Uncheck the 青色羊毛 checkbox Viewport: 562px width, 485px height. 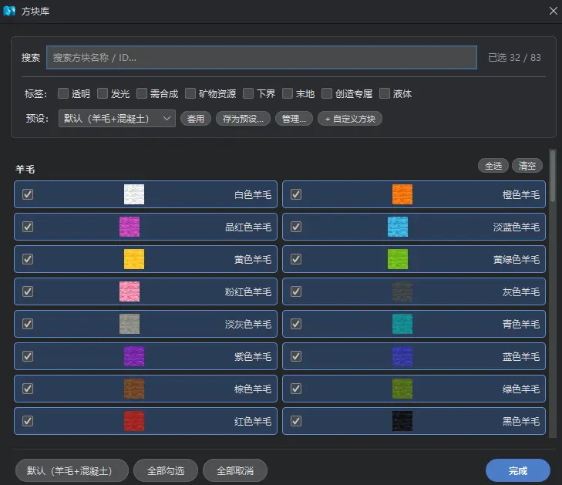(296, 324)
